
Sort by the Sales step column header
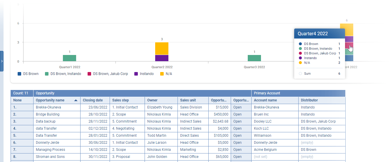120,100
